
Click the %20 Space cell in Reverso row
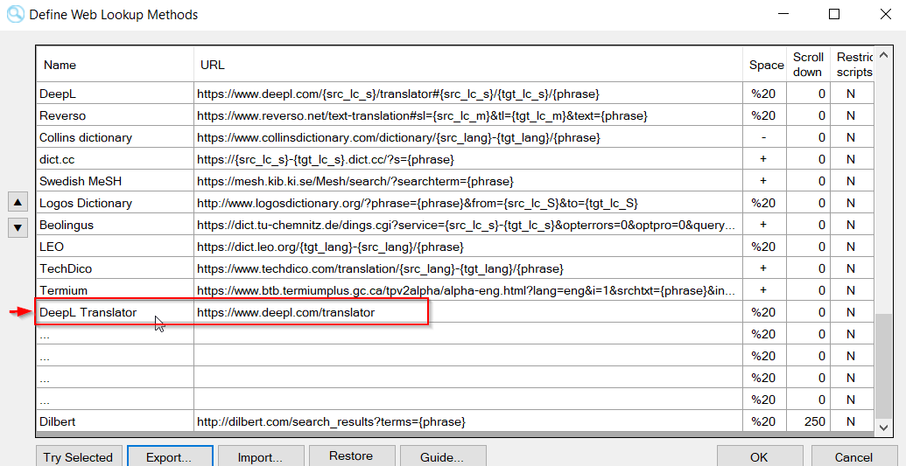coord(765,115)
